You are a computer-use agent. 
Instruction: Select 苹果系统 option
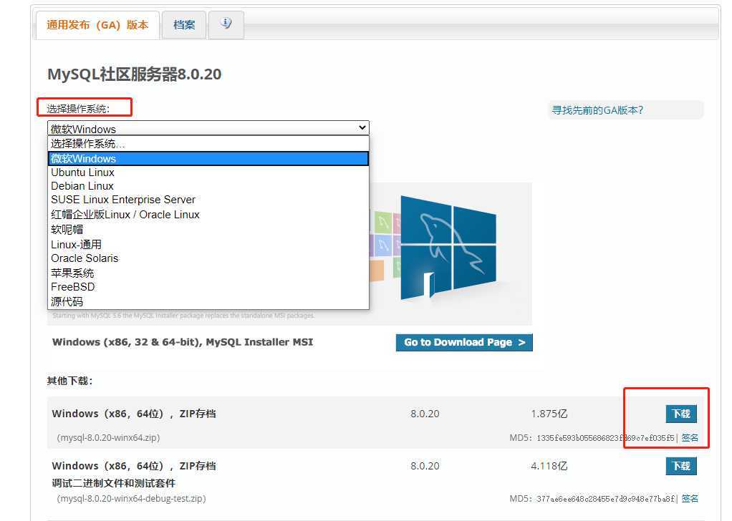click(208, 273)
